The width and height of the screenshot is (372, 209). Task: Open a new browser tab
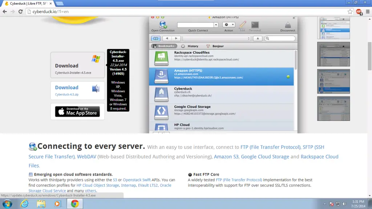(59, 4)
